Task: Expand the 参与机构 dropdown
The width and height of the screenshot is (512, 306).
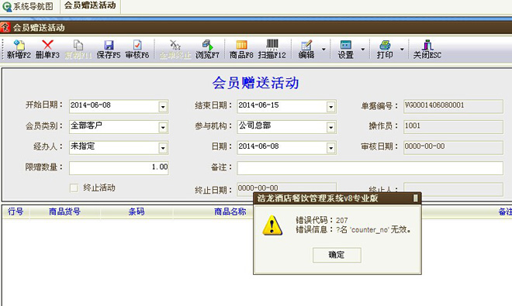Action: (x=330, y=127)
